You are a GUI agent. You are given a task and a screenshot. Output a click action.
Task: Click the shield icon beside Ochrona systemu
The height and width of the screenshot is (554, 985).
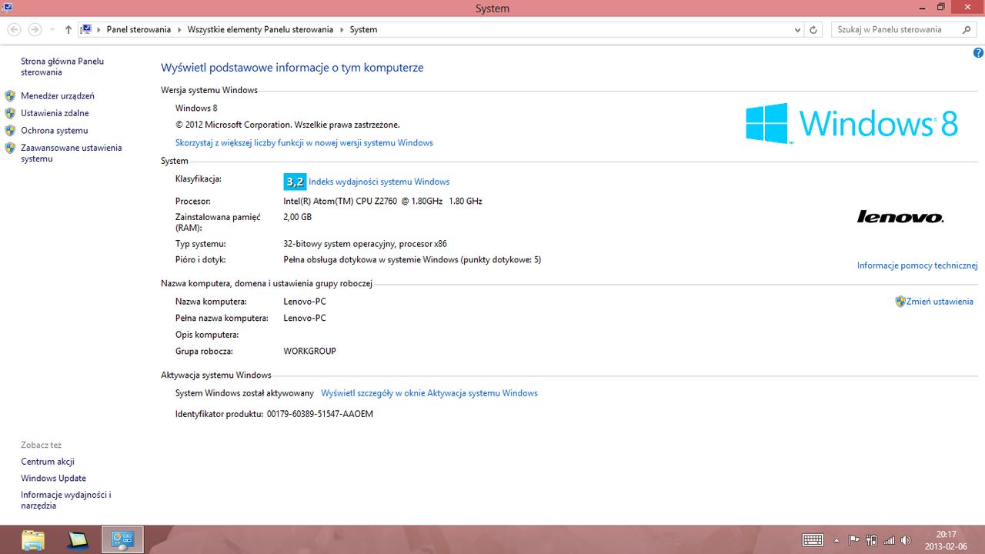point(10,131)
